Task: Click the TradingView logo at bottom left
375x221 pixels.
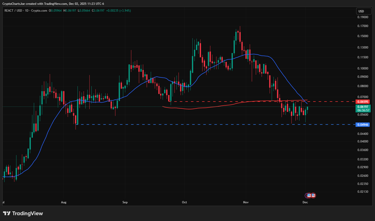Action: [23, 213]
